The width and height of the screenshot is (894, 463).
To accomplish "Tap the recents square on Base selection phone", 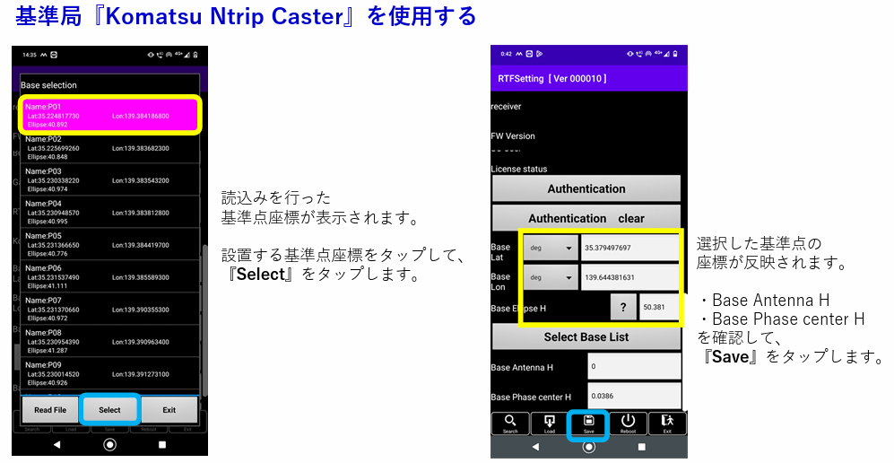I will [162, 444].
